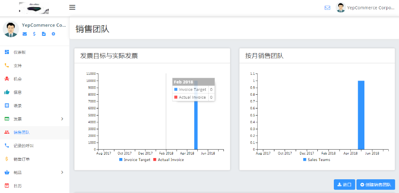The height and width of the screenshot is (193, 399).
Task: Click 发票目标与实际发票 card title
Action: coord(109,56)
